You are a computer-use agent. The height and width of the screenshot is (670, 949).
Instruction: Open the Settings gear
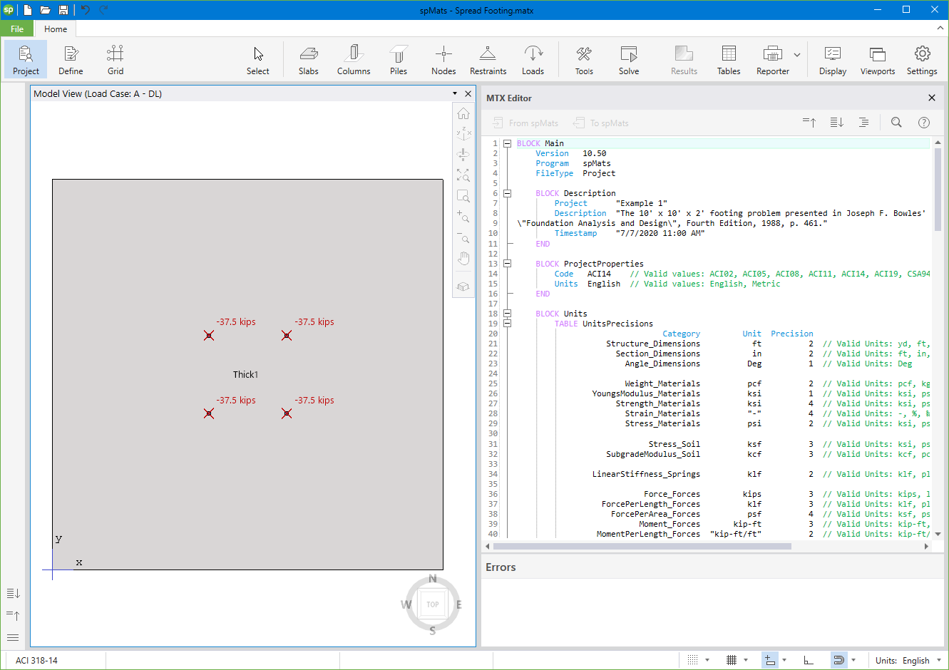(922, 59)
